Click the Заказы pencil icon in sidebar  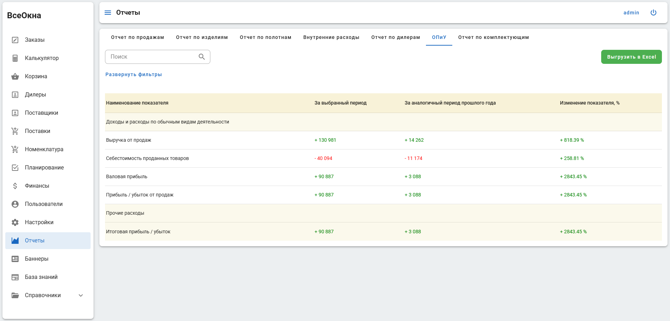pyautogui.click(x=15, y=40)
